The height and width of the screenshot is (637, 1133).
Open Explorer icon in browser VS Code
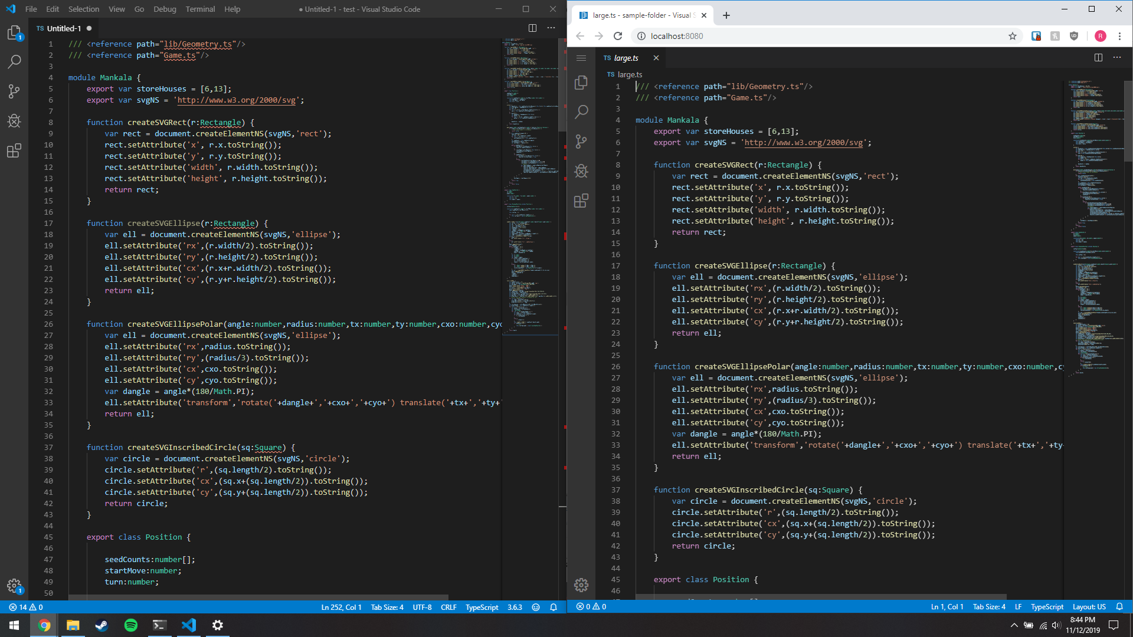click(x=581, y=83)
